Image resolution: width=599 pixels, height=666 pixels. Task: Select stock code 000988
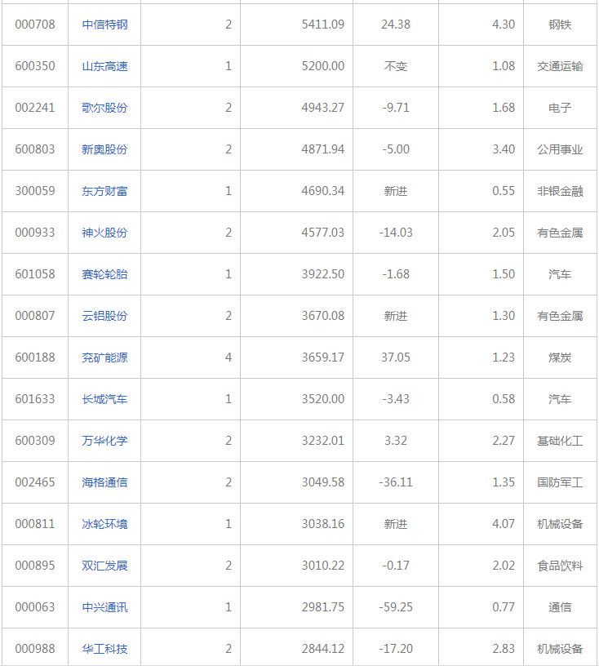click(35, 649)
